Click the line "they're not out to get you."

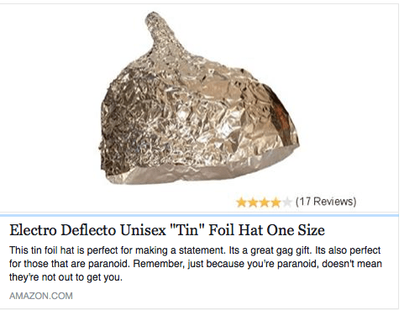pos(66,277)
